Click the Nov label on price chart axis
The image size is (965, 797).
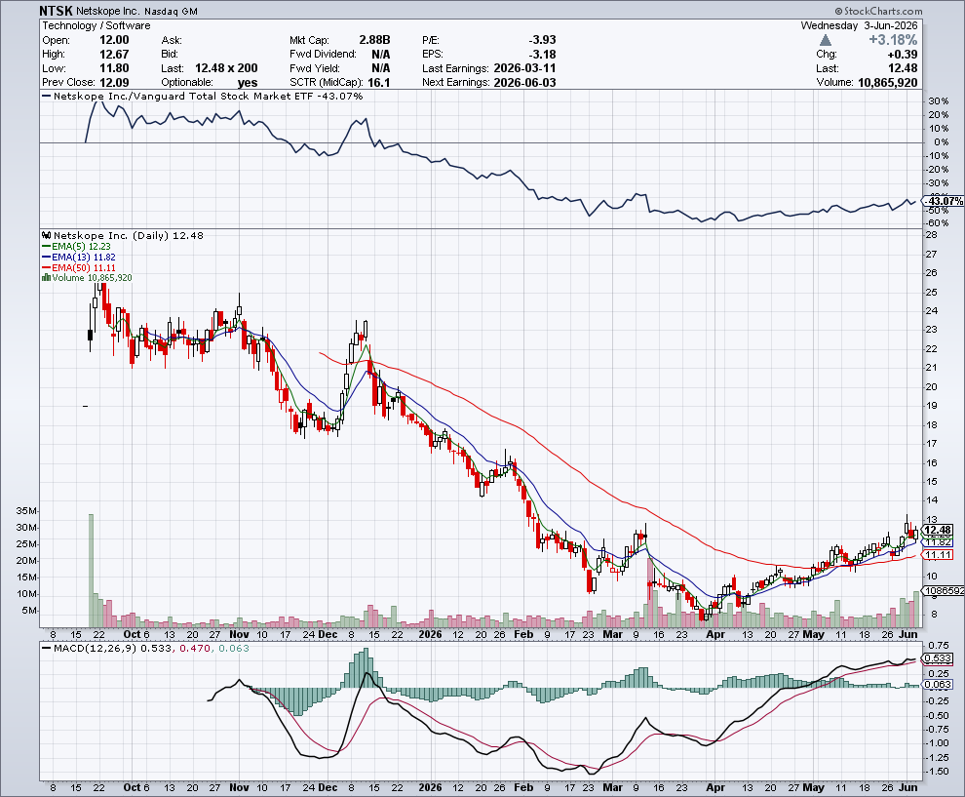[x=239, y=634]
